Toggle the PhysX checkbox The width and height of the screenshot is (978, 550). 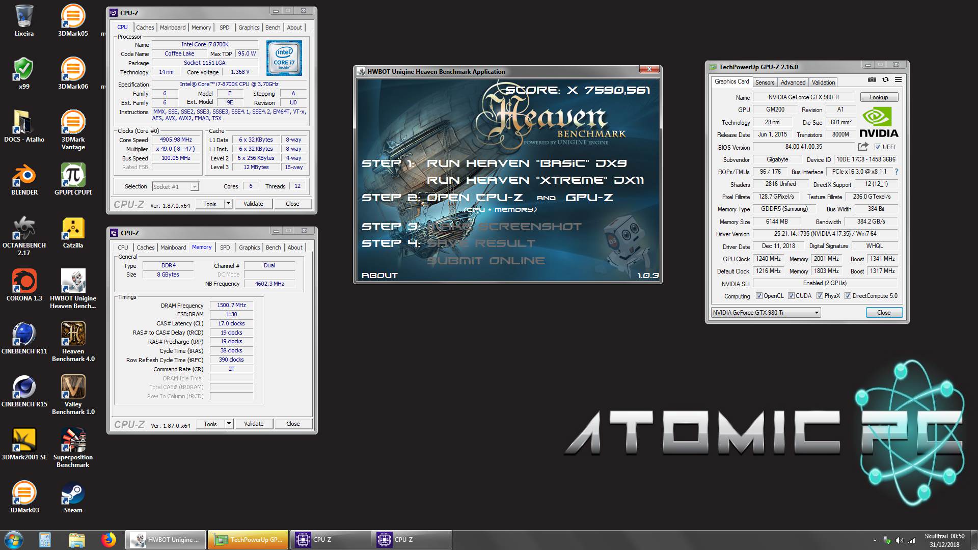(820, 296)
